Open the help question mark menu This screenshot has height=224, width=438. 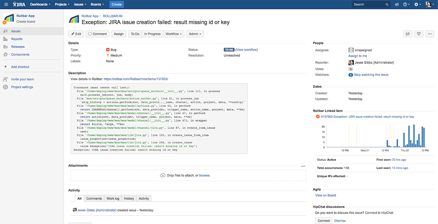pos(406,4)
